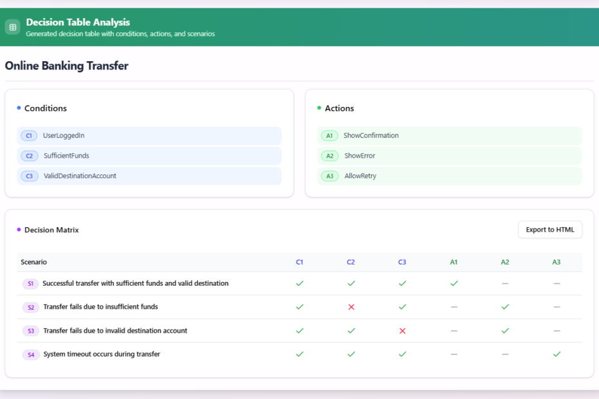The width and height of the screenshot is (599, 399).
Task: Click the S1 scenario badge
Action: coord(30,284)
